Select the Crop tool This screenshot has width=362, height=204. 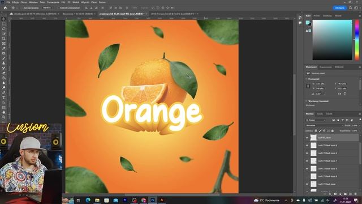pos(3,39)
